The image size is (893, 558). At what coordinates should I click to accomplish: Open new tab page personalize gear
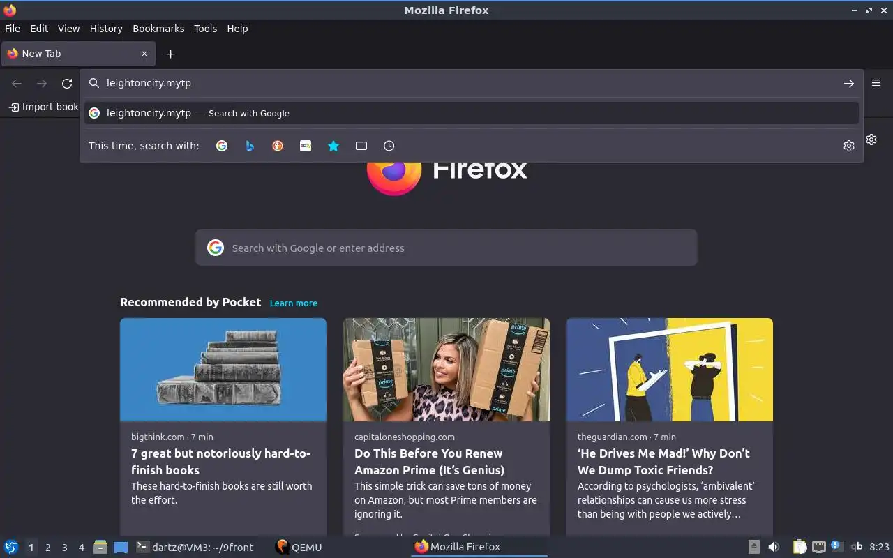pos(871,139)
